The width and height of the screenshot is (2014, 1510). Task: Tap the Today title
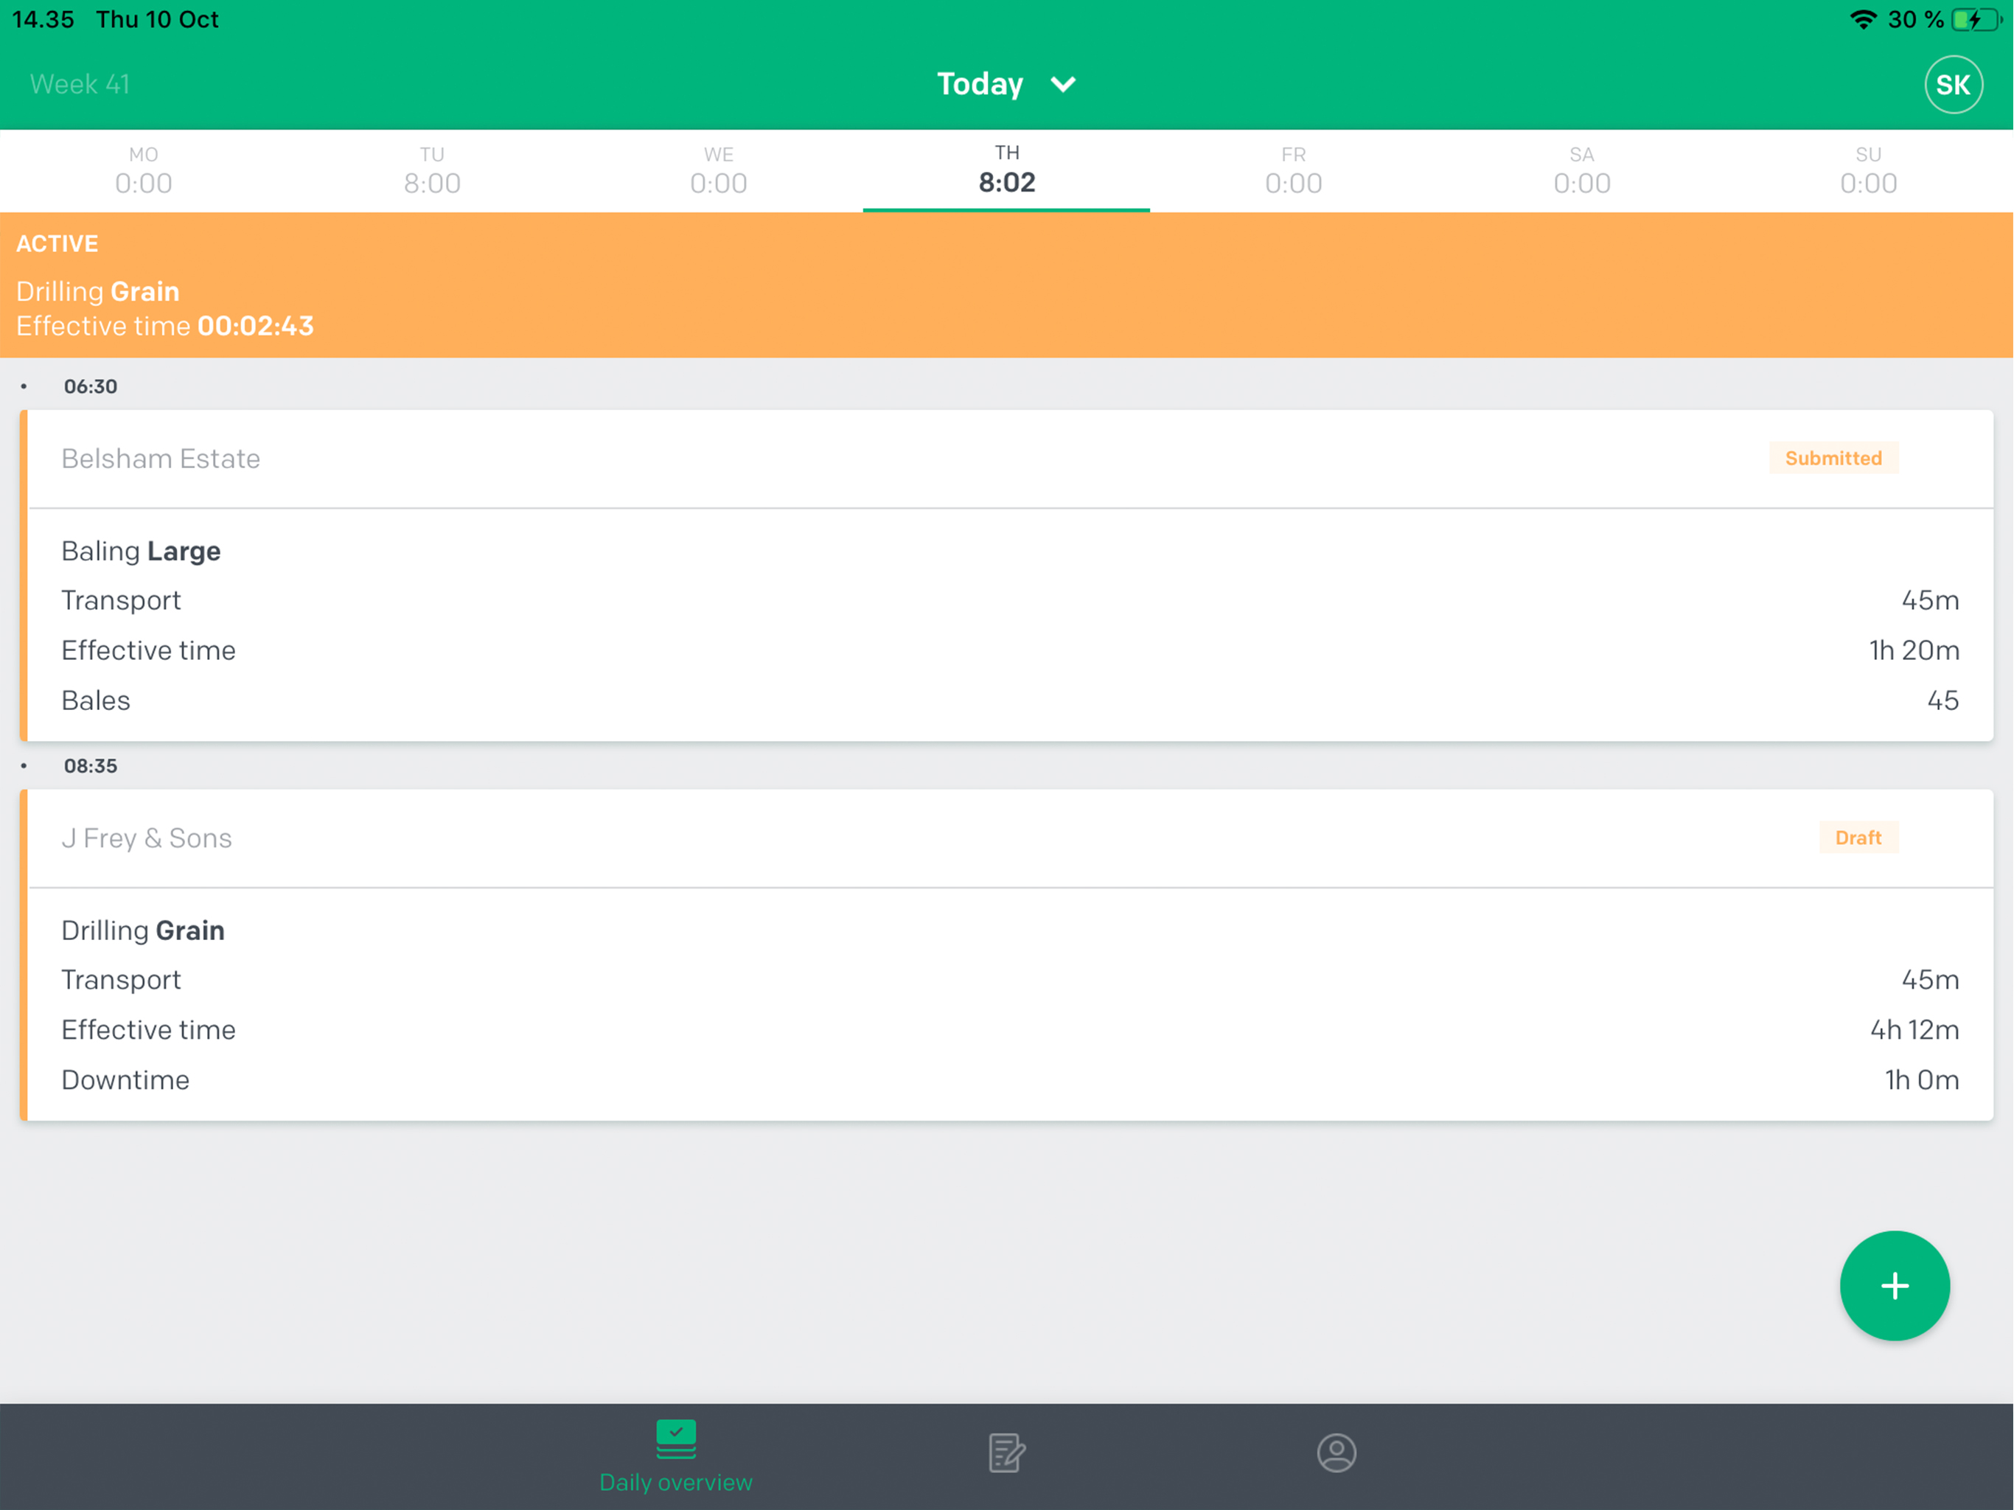980,85
